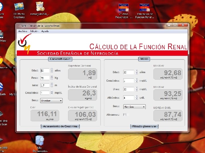Click the Superficie Corporal result 1,89
Image resolution: width=205 pixels, height=153 pixels.
click(x=83, y=74)
